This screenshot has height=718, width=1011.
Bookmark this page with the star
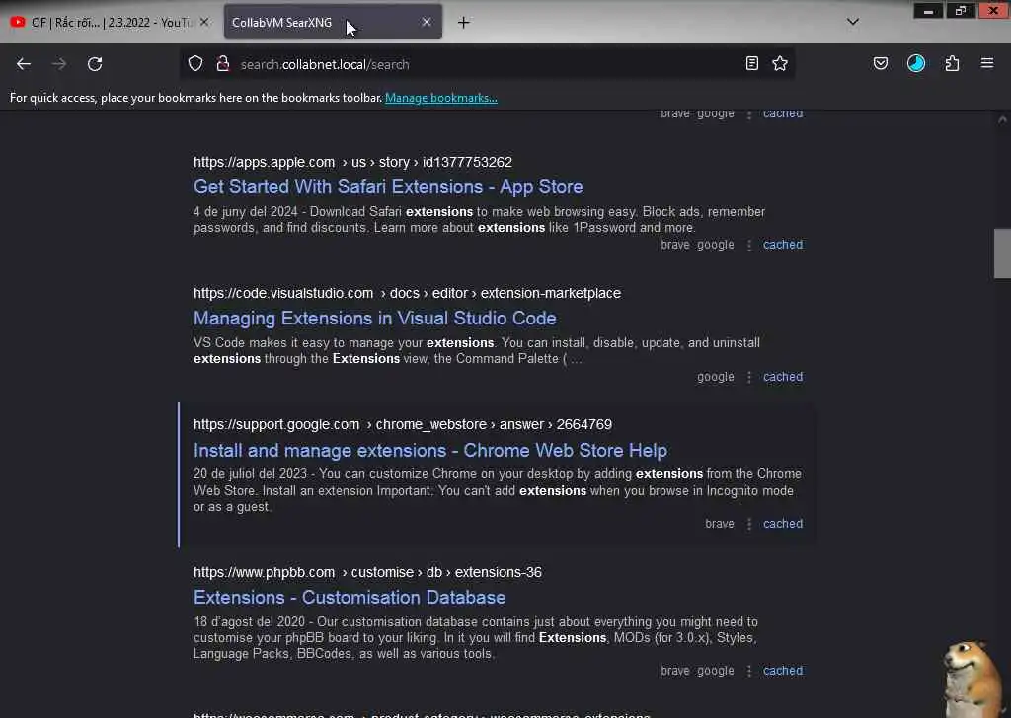pos(780,63)
